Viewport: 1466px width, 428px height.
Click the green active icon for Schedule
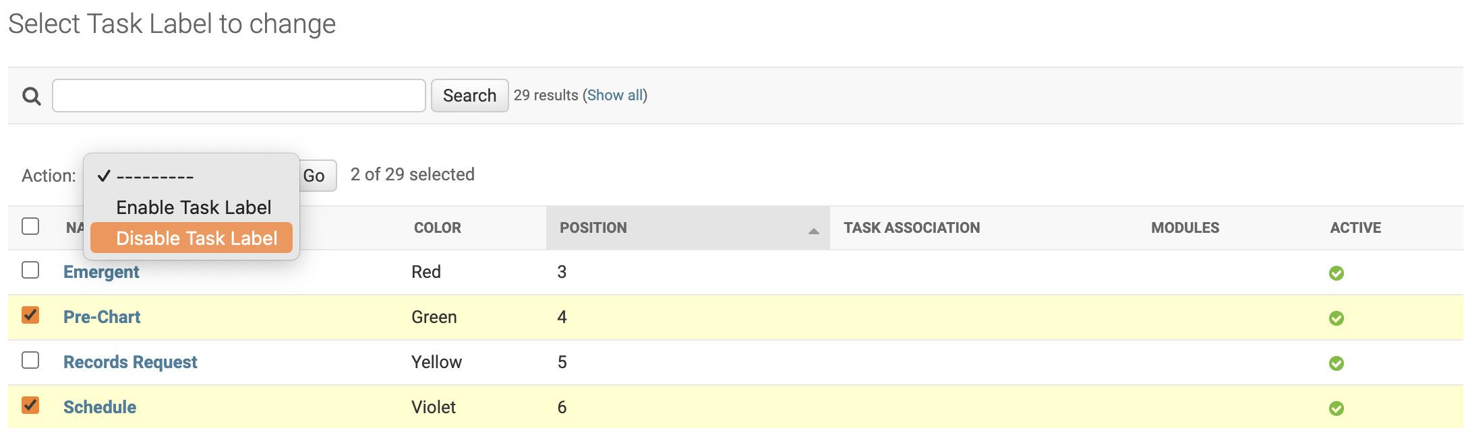[1336, 408]
